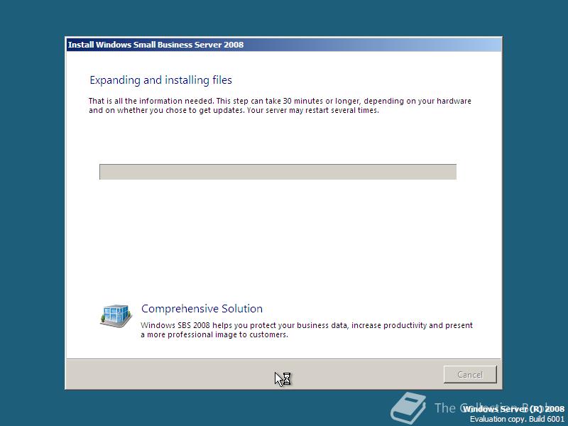Screen dimensions: 568x426
Task: Click the 'Windows Server (R) 2008' desktop label
Action: pyautogui.click(x=513, y=409)
